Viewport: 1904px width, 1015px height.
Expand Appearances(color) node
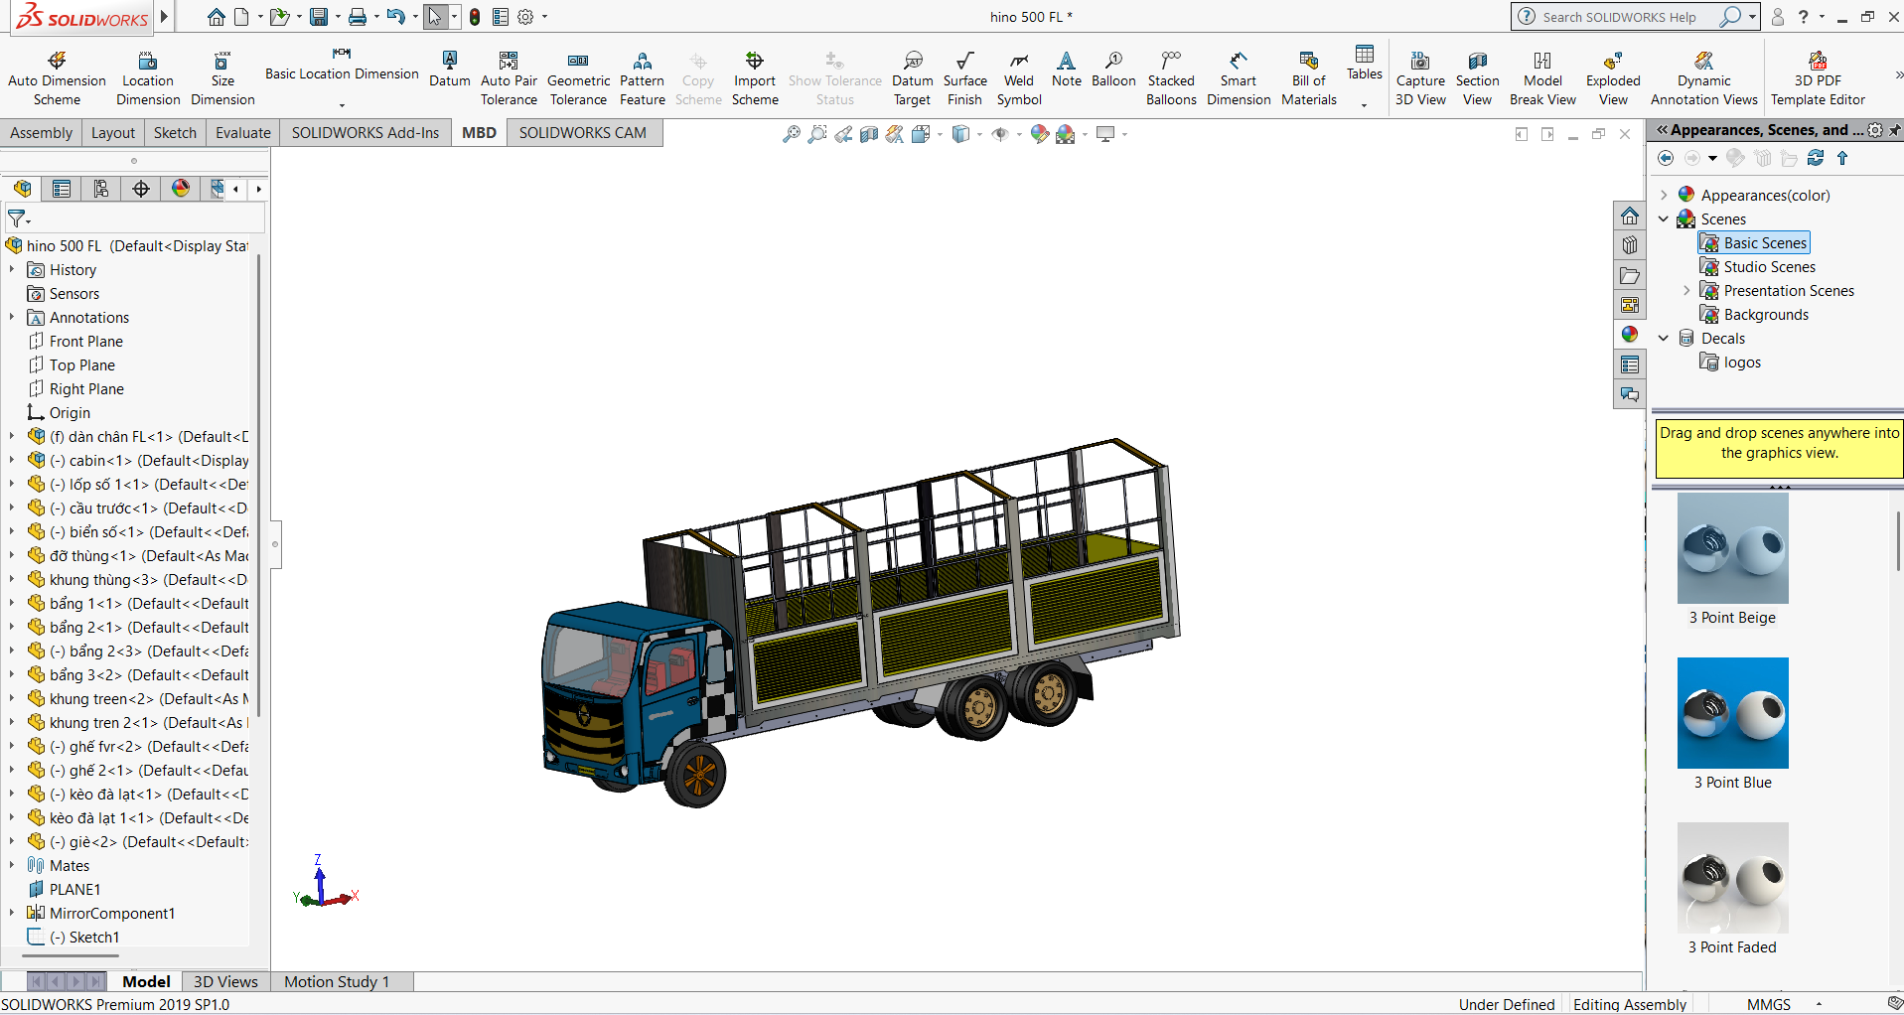point(1664,196)
